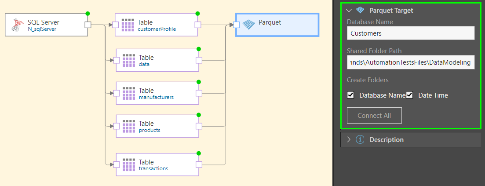Select the manufacturers table grid icon
Viewport: 485px width, 186px height.
pos(128,93)
